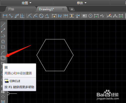126x103 pixels.
Task: Choose the Jogged Linear dimension icon
Action: (x=102, y=16)
